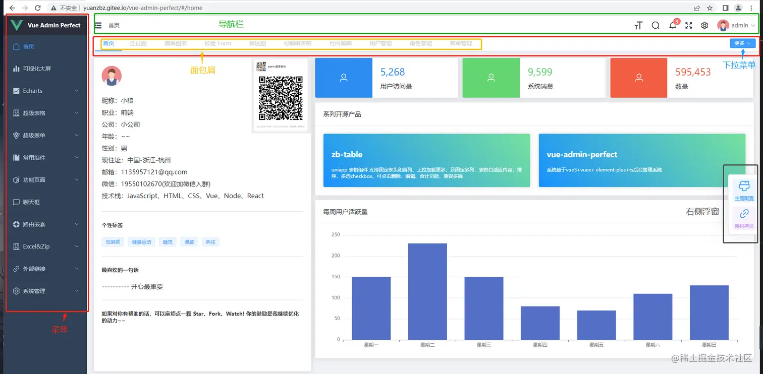Image resolution: width=763 pixels, height=374 pixels.
Task: Click the 健身运动 tag
Action: 142,242
